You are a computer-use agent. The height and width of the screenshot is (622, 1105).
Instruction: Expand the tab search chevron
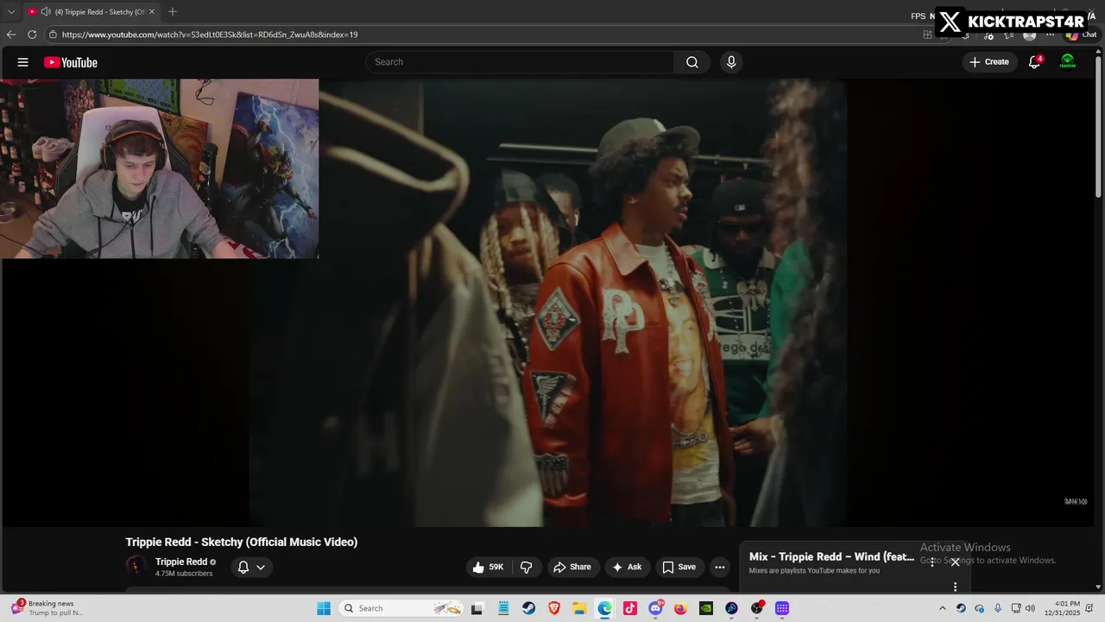pos(11,12)
